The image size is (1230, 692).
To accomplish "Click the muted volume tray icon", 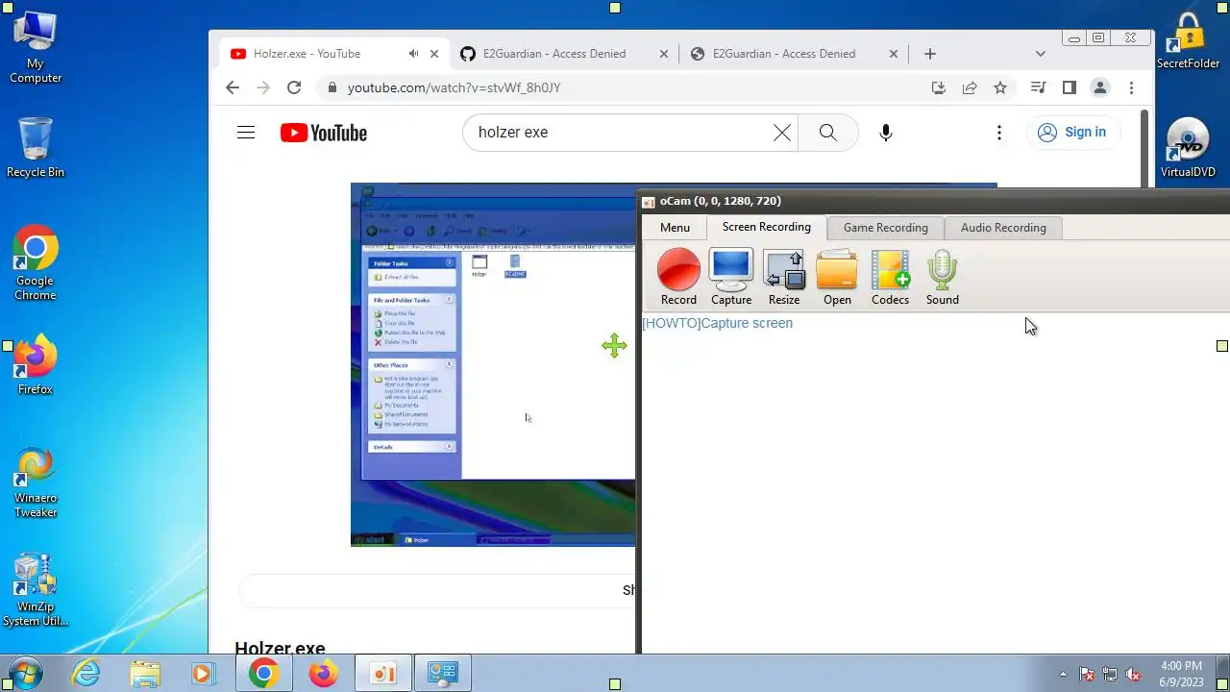I will [x=1133, y=674].
